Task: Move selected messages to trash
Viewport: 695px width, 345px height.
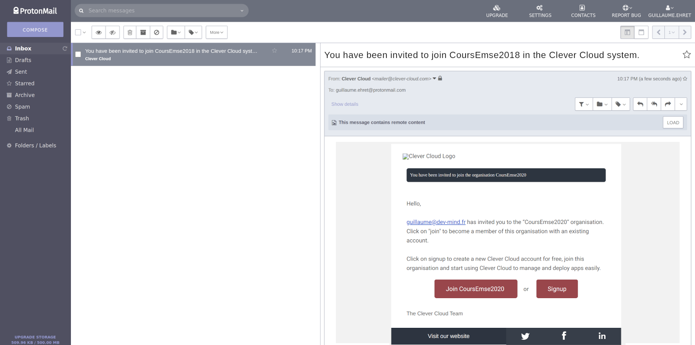Action: point(130,32)
